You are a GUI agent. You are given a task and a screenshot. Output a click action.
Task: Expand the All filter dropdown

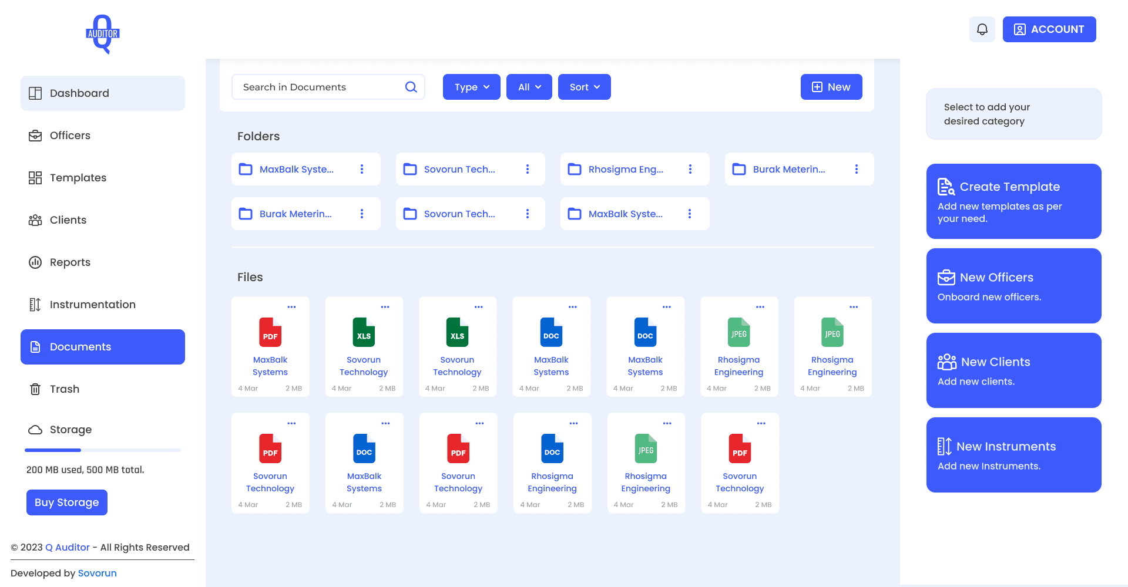click(529, 87)
